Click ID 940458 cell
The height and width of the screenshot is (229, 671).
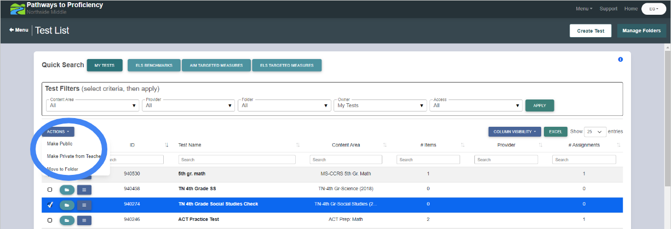tap(132, 189)
